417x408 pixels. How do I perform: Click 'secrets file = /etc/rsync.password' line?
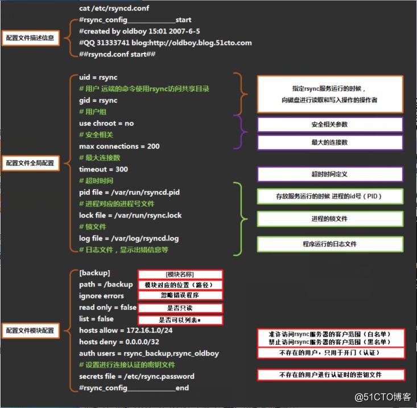coord(137,376)
